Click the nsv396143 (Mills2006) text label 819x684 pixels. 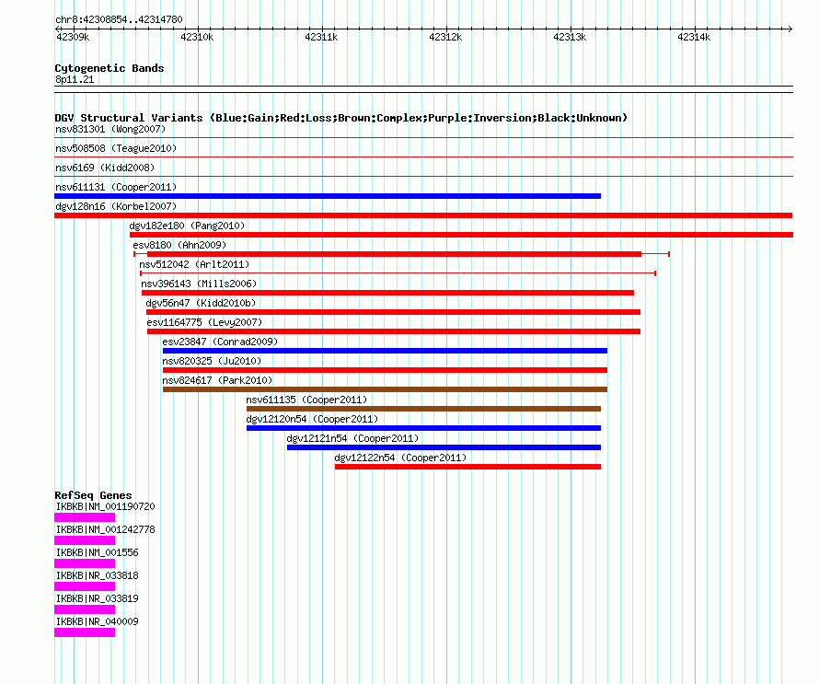[199, 284]
